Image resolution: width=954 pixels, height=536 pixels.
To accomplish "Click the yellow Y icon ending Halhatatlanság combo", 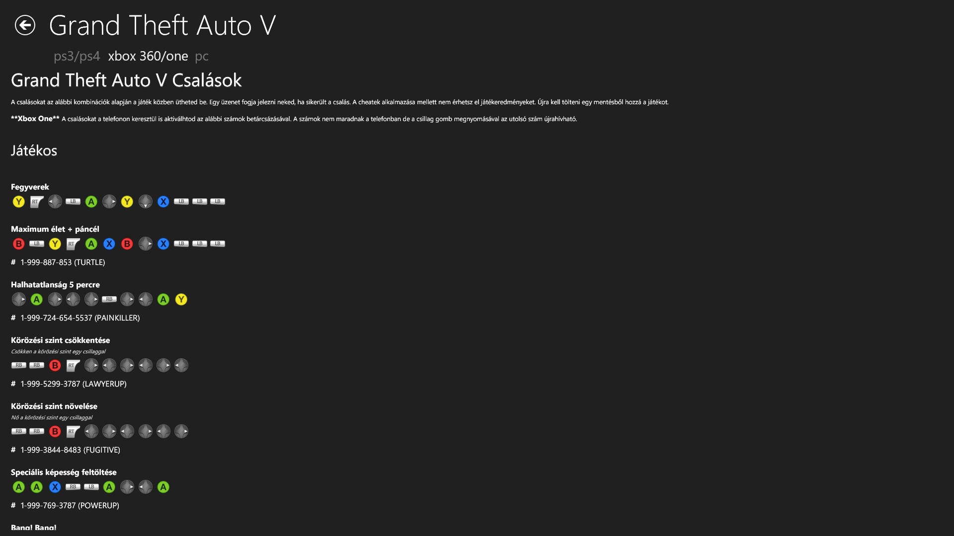I will 181,299.
